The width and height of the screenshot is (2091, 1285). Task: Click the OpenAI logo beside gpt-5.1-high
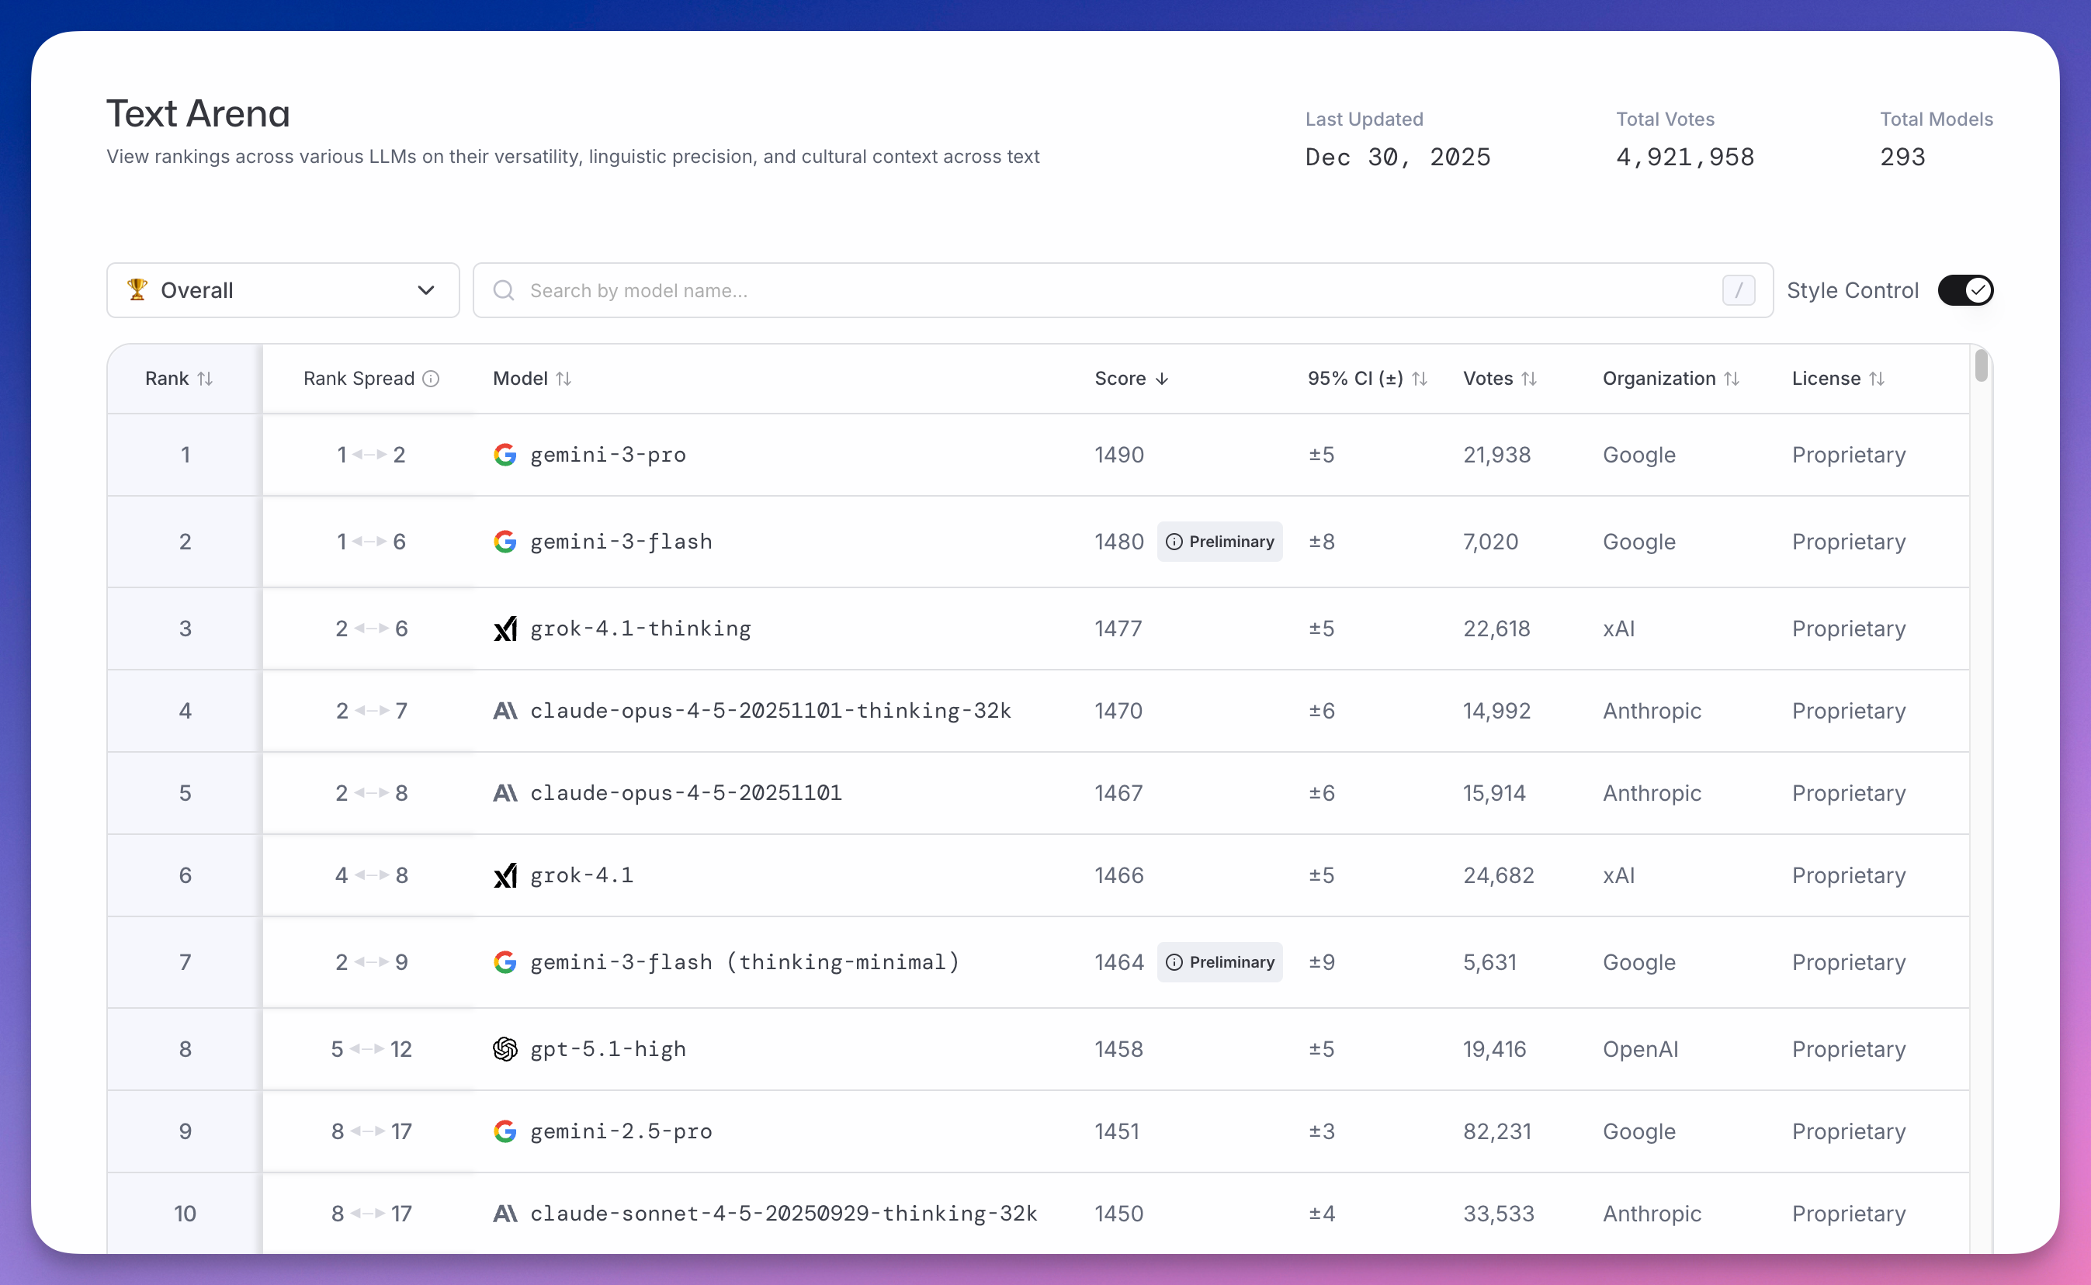click(505, 1050)
